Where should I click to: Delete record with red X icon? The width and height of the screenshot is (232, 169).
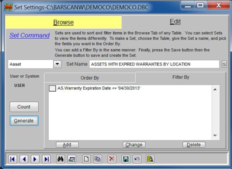pyautogui.click(x=112, y=159)
